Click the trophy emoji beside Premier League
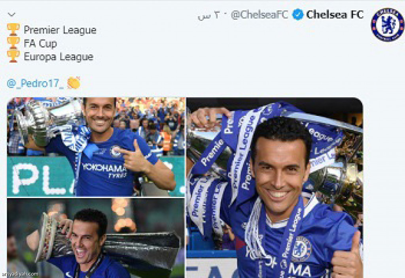Viewport: 405px width, 278px height. pos(13,30)
